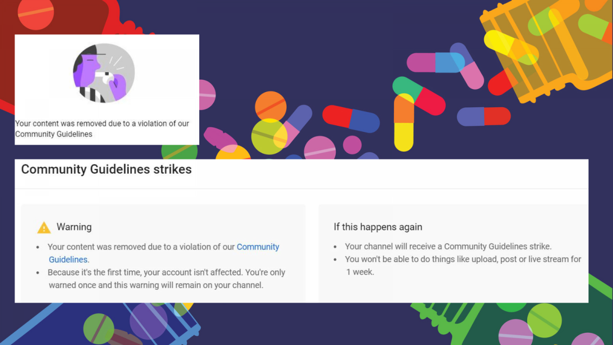Open the blue Community Guidelines link
This screenshot has height=345, width=613.
[257, 247]
